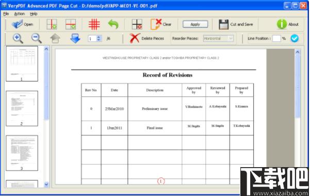Open the File menu
This screenshot has width=310, height=196.
pos(6,14)
